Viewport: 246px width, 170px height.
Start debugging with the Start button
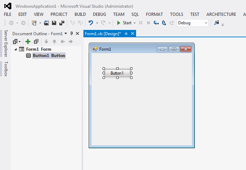coord(124,23)
